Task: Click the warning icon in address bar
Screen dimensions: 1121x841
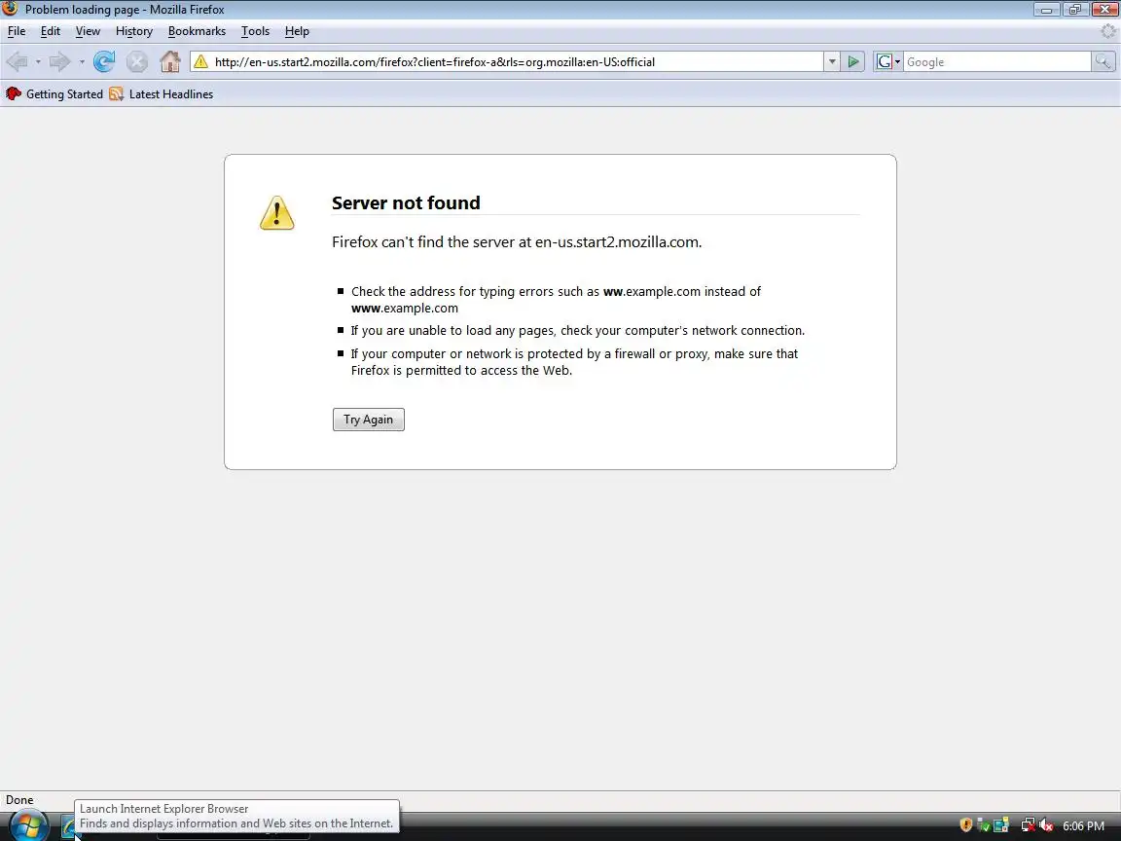Action: coord(200,62)
